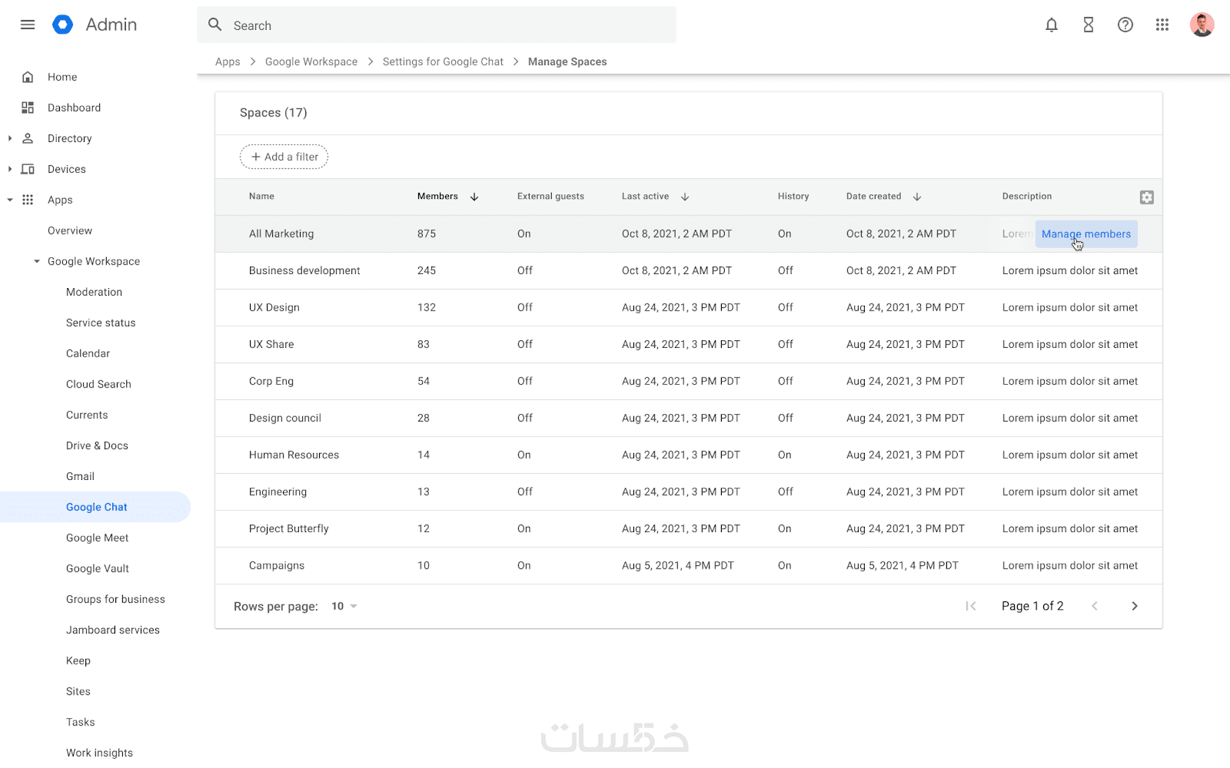
Task: Sort by the Members column arrow
Action: point(474,197)
